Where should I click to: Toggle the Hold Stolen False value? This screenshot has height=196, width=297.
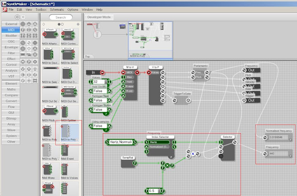pos(99,91)
